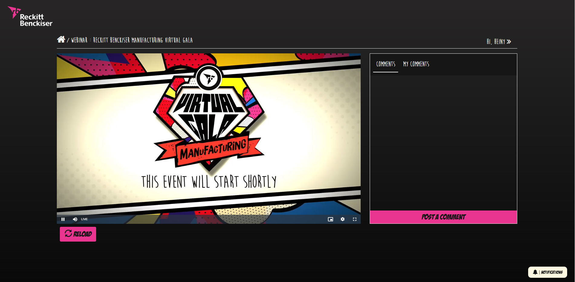
Task: Switch to the Comments tab
Action: tap(385, 64)
